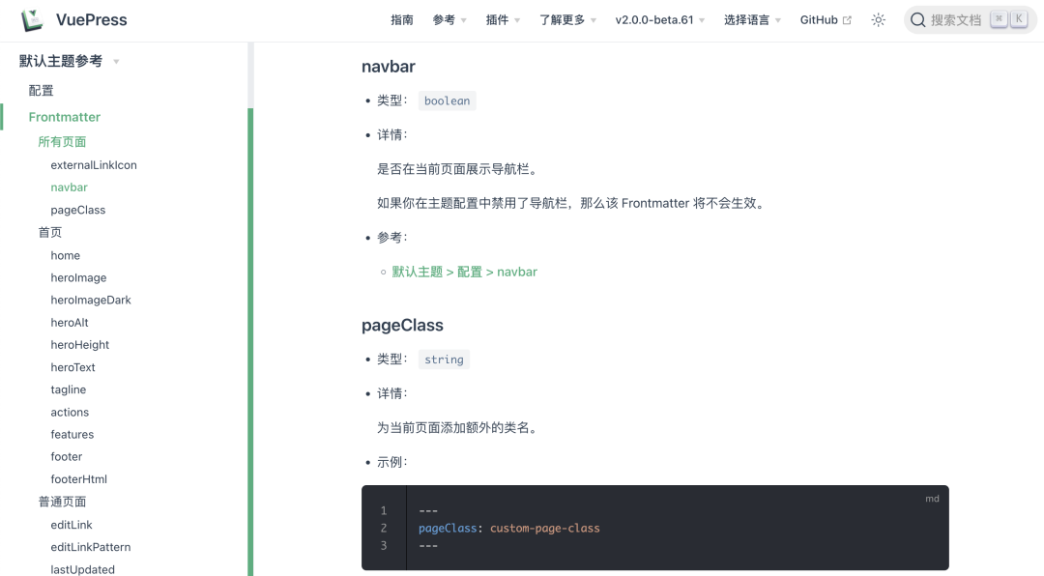Expand the 参考 navbar dropdown
The width and height of the screenshot is (1044, 576).
click(x=449, y=20)
